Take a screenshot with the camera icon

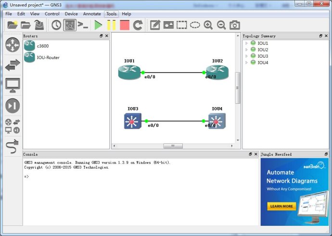(x=235, y=25)
